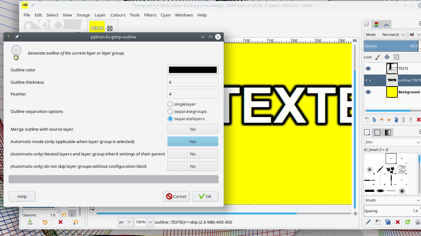Duplicate the selected layer
The width and height of the screenshot is (421, 236).
pos(396,120)
